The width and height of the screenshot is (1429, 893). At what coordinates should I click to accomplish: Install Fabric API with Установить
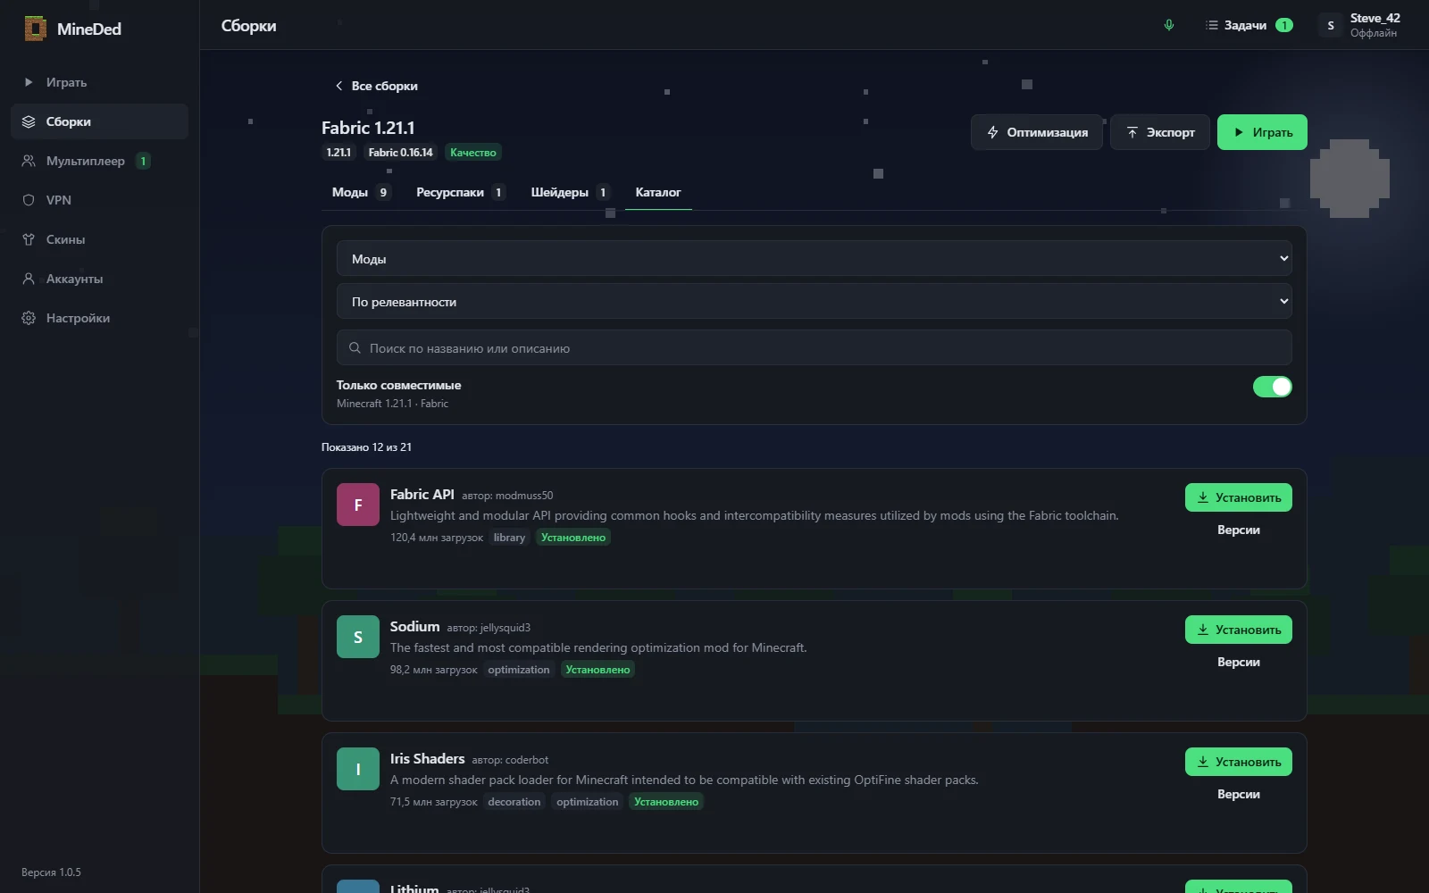[x=1239, y=497]
